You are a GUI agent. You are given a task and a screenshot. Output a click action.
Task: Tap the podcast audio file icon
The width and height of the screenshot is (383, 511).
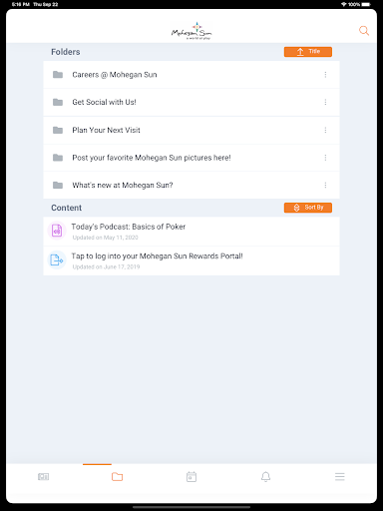(57, 231)
